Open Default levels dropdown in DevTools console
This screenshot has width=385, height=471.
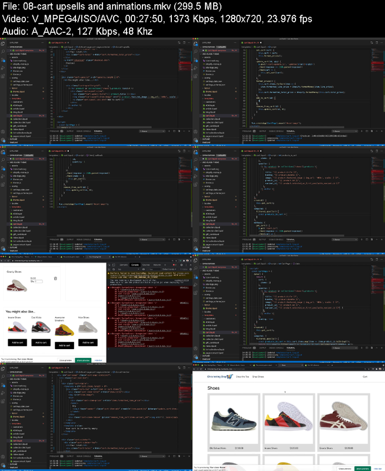(x=170, y=269)
